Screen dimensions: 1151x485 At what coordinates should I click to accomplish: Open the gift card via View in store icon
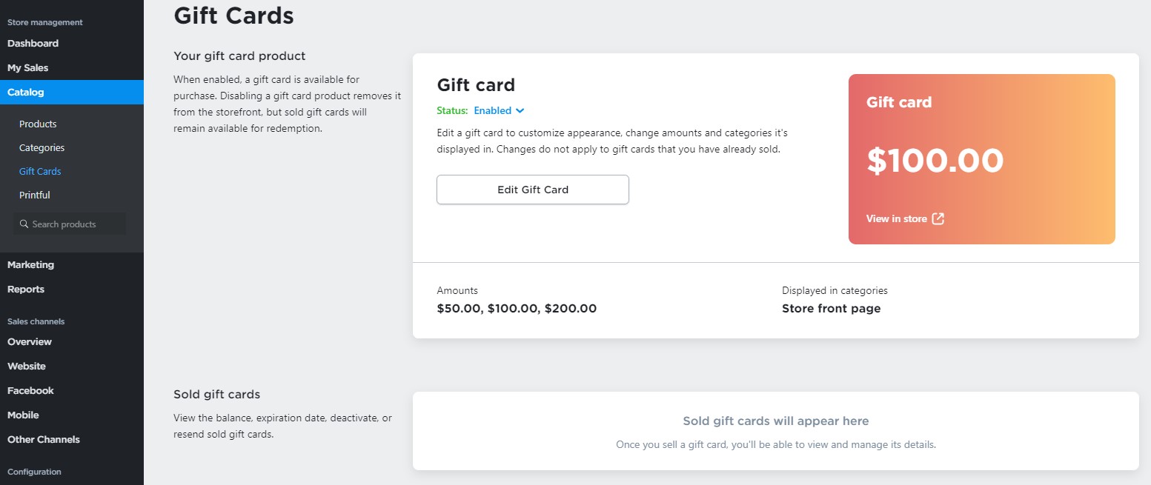(x=938, y=218)
